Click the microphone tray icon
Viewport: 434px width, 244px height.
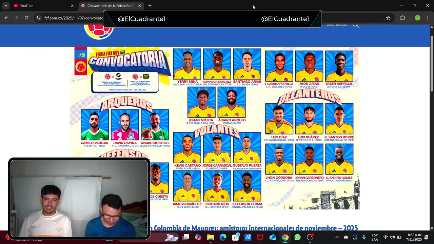(x=364, y=237)
